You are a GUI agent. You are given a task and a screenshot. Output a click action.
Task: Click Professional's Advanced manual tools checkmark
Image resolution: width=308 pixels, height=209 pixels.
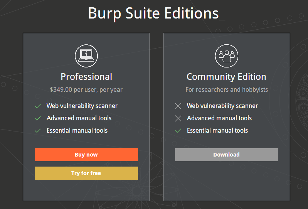click(38, 118)
